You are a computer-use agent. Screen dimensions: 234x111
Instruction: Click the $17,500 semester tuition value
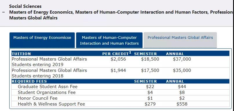pyautogui.click(x=150, y=70)
